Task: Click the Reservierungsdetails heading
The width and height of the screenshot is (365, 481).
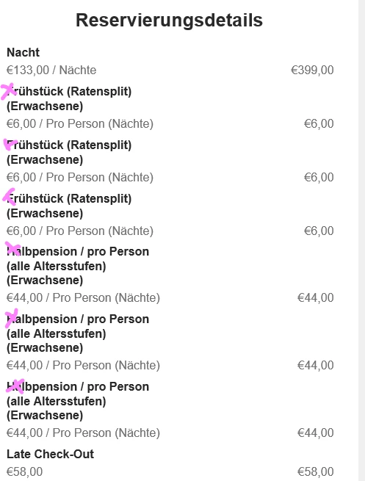Action: [169, 21]
